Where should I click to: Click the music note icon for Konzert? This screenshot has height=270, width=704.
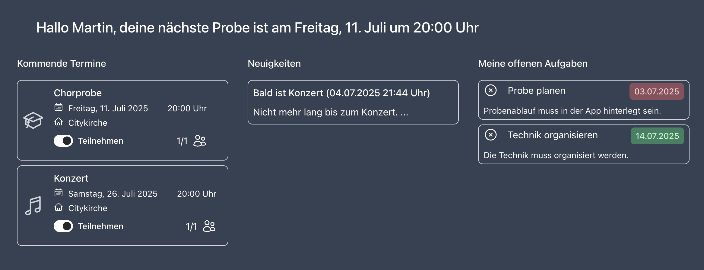pyautogui.click(x=33, y=206)
